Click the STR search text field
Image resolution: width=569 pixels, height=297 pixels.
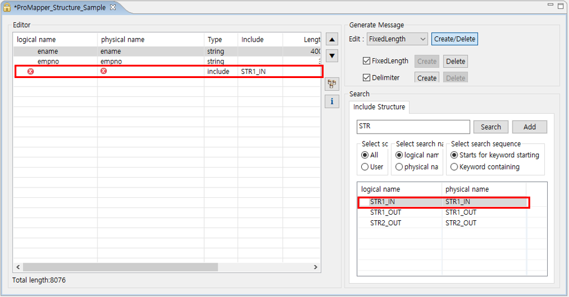413,127
